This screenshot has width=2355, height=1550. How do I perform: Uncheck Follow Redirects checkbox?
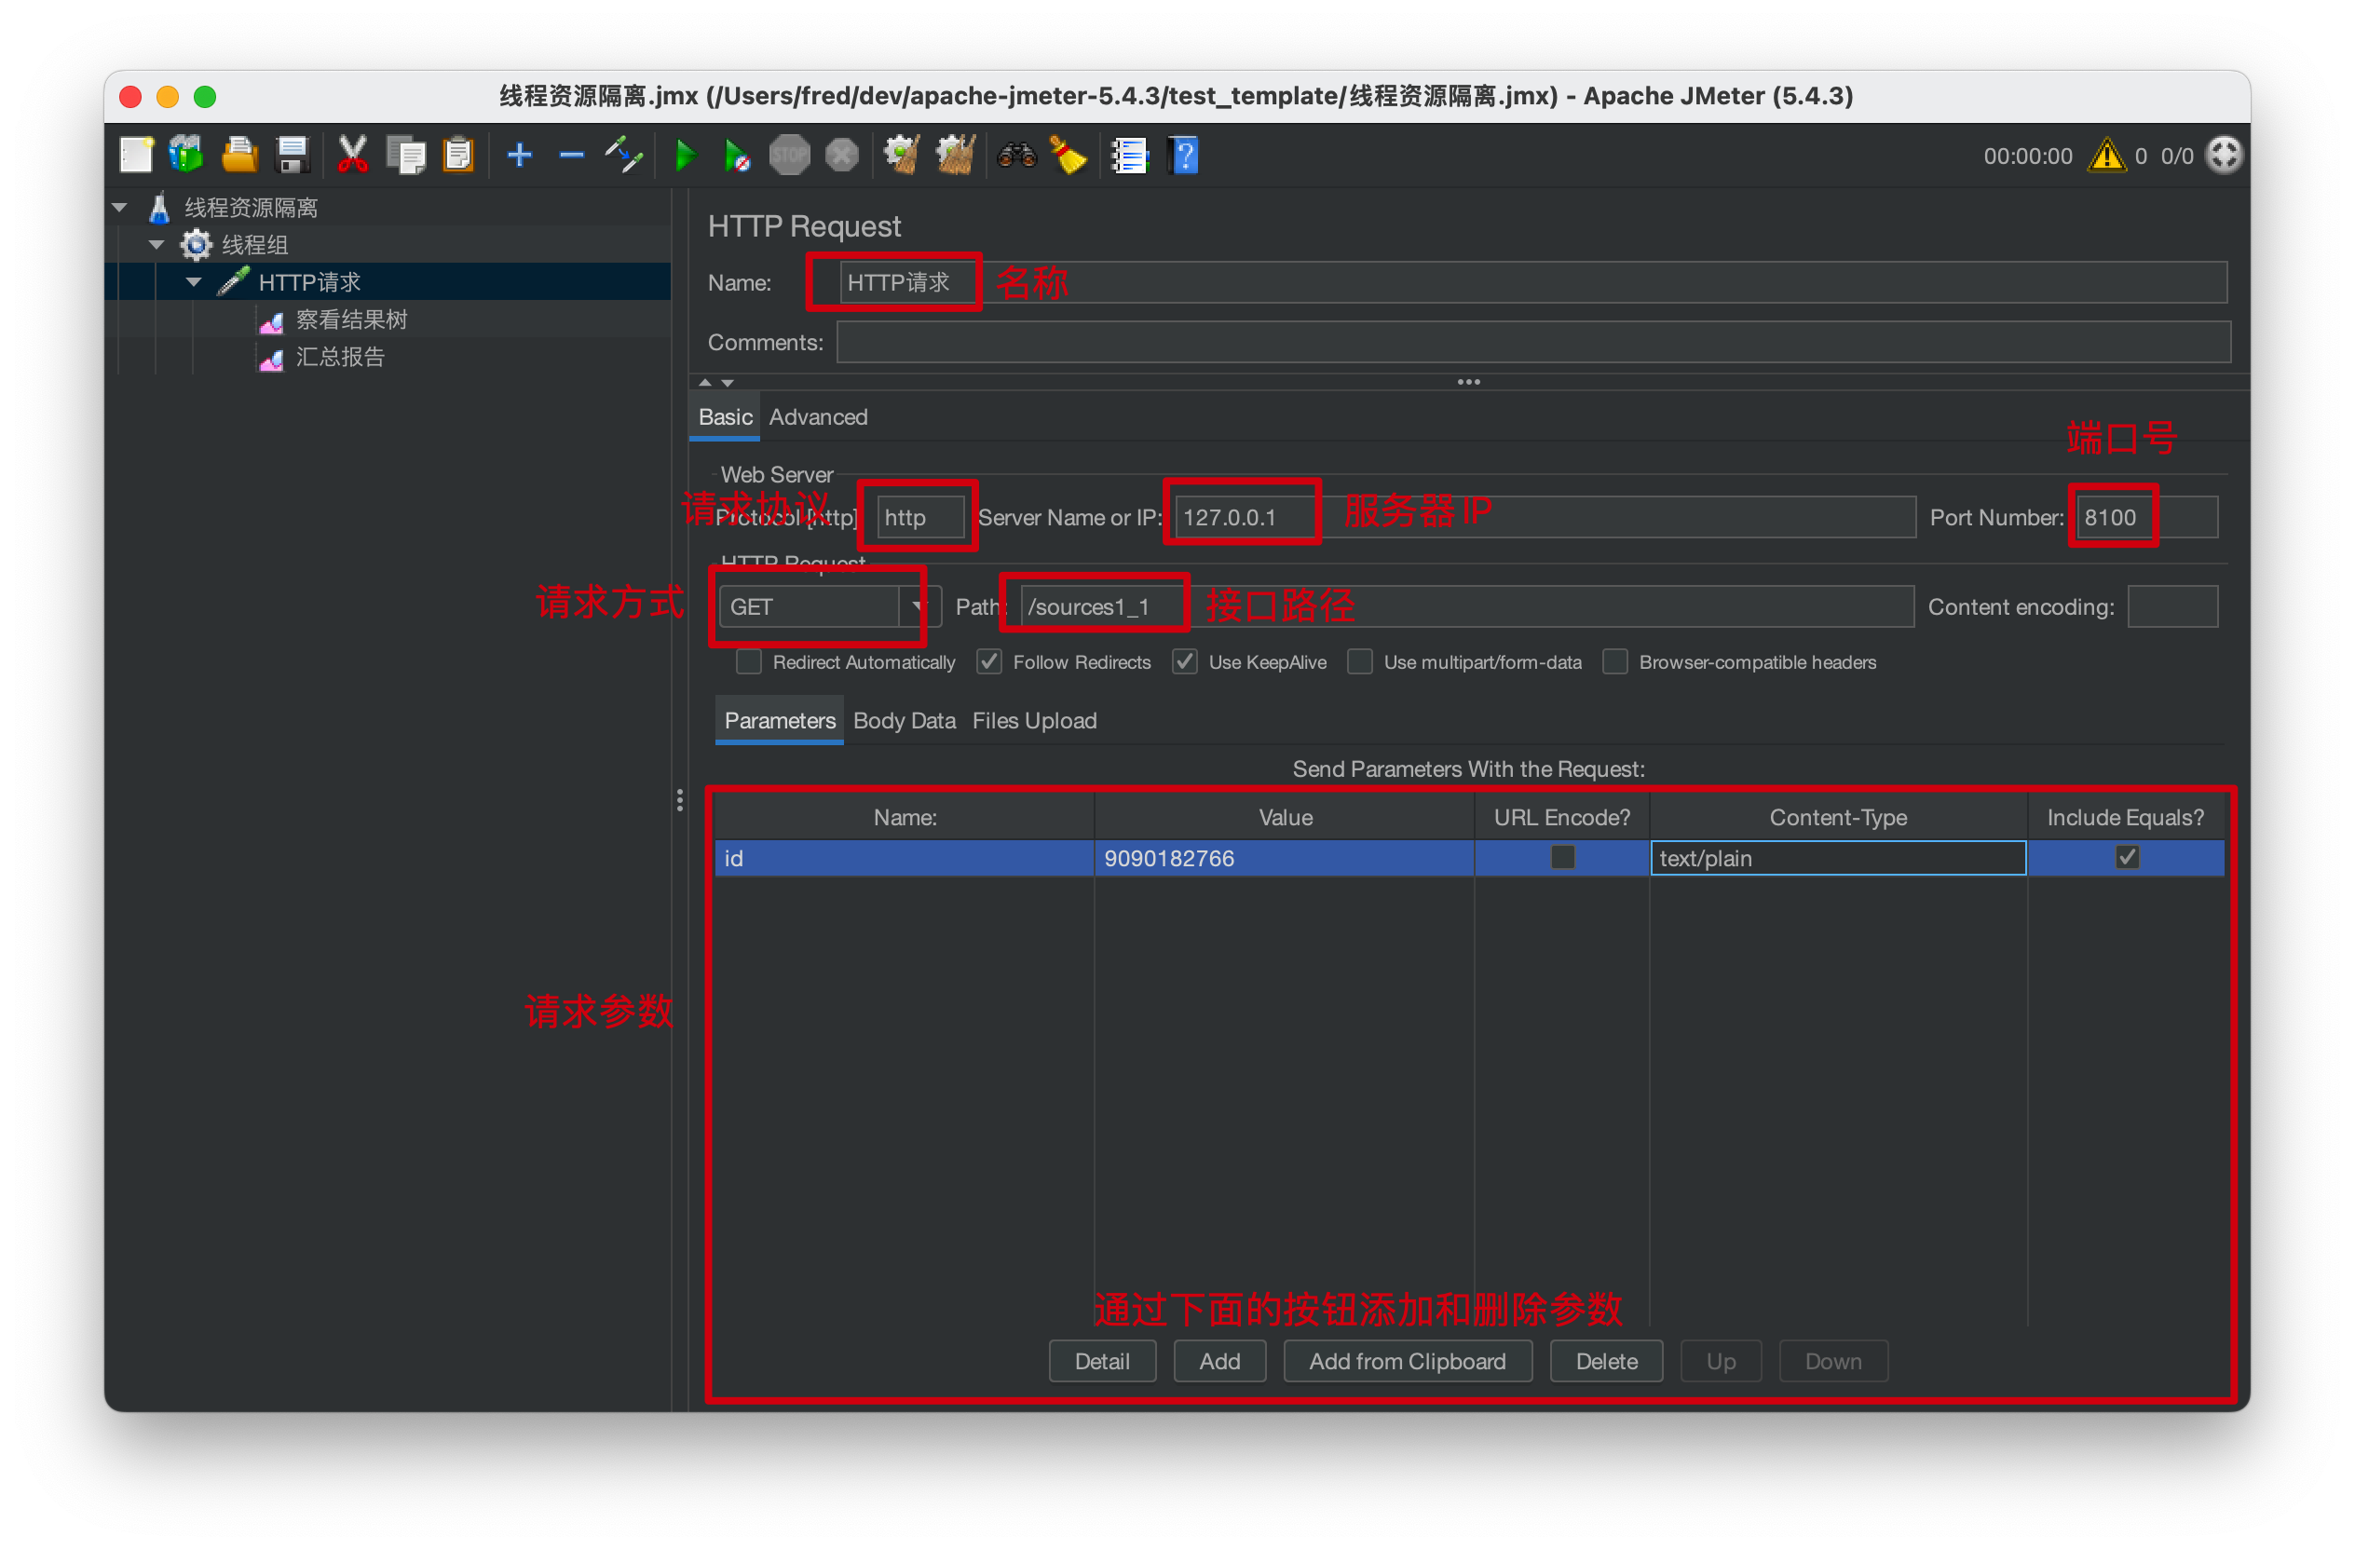[x=989, y=661]
